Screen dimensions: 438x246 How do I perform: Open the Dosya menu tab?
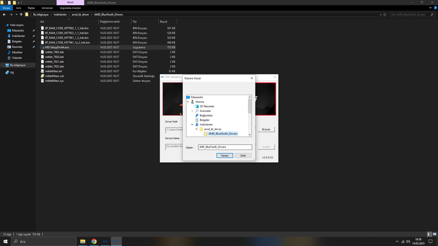point(6,8)
